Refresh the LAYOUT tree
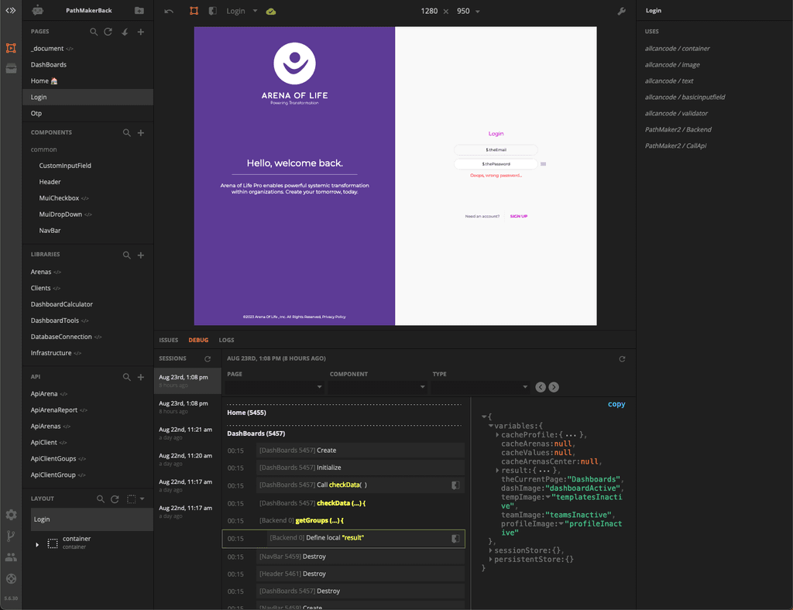Image resolution: width=793 pixels, height=610 pixels. click(115, 499)
